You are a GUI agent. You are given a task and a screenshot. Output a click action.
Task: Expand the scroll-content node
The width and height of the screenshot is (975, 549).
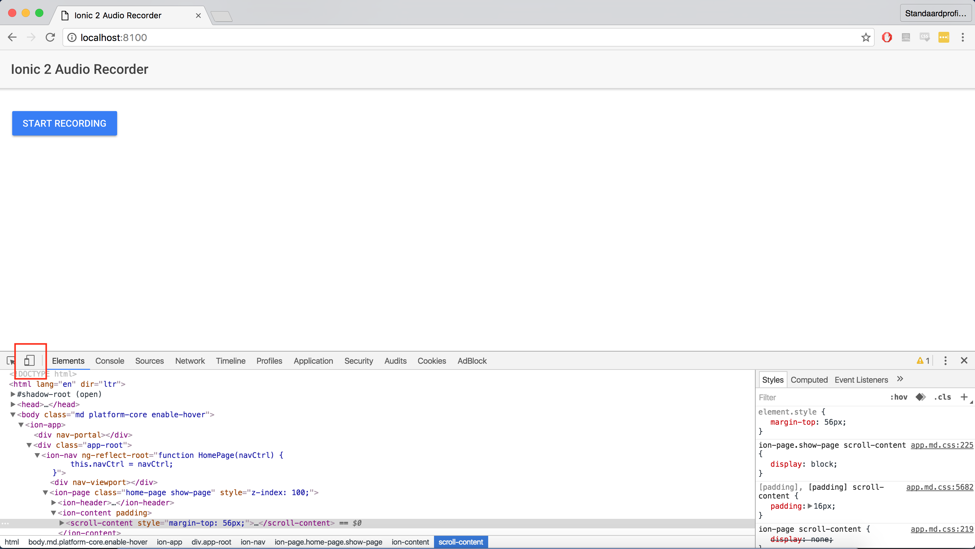click(x=62, y=523)
